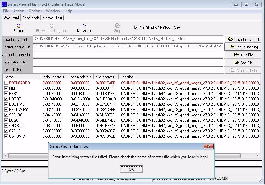Open the File menu
Viewport: 265px width, 185px height.
coord(6,11)
